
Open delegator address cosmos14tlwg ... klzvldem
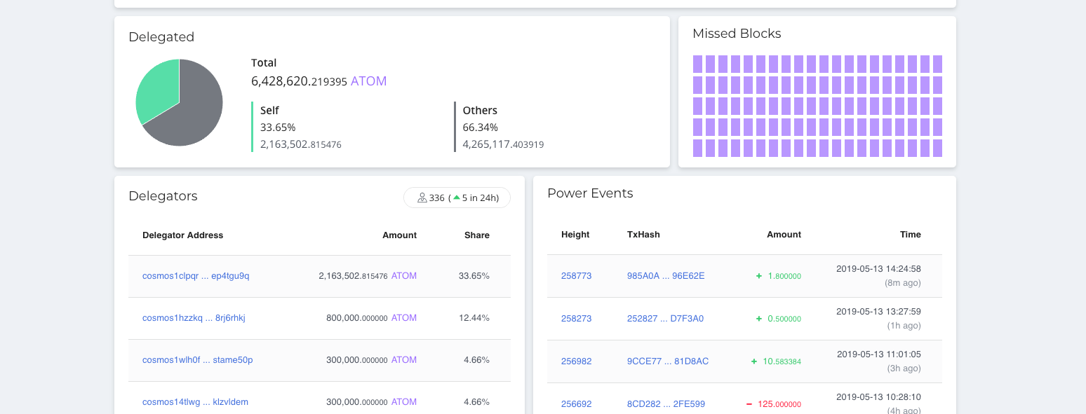coord(195,401)
